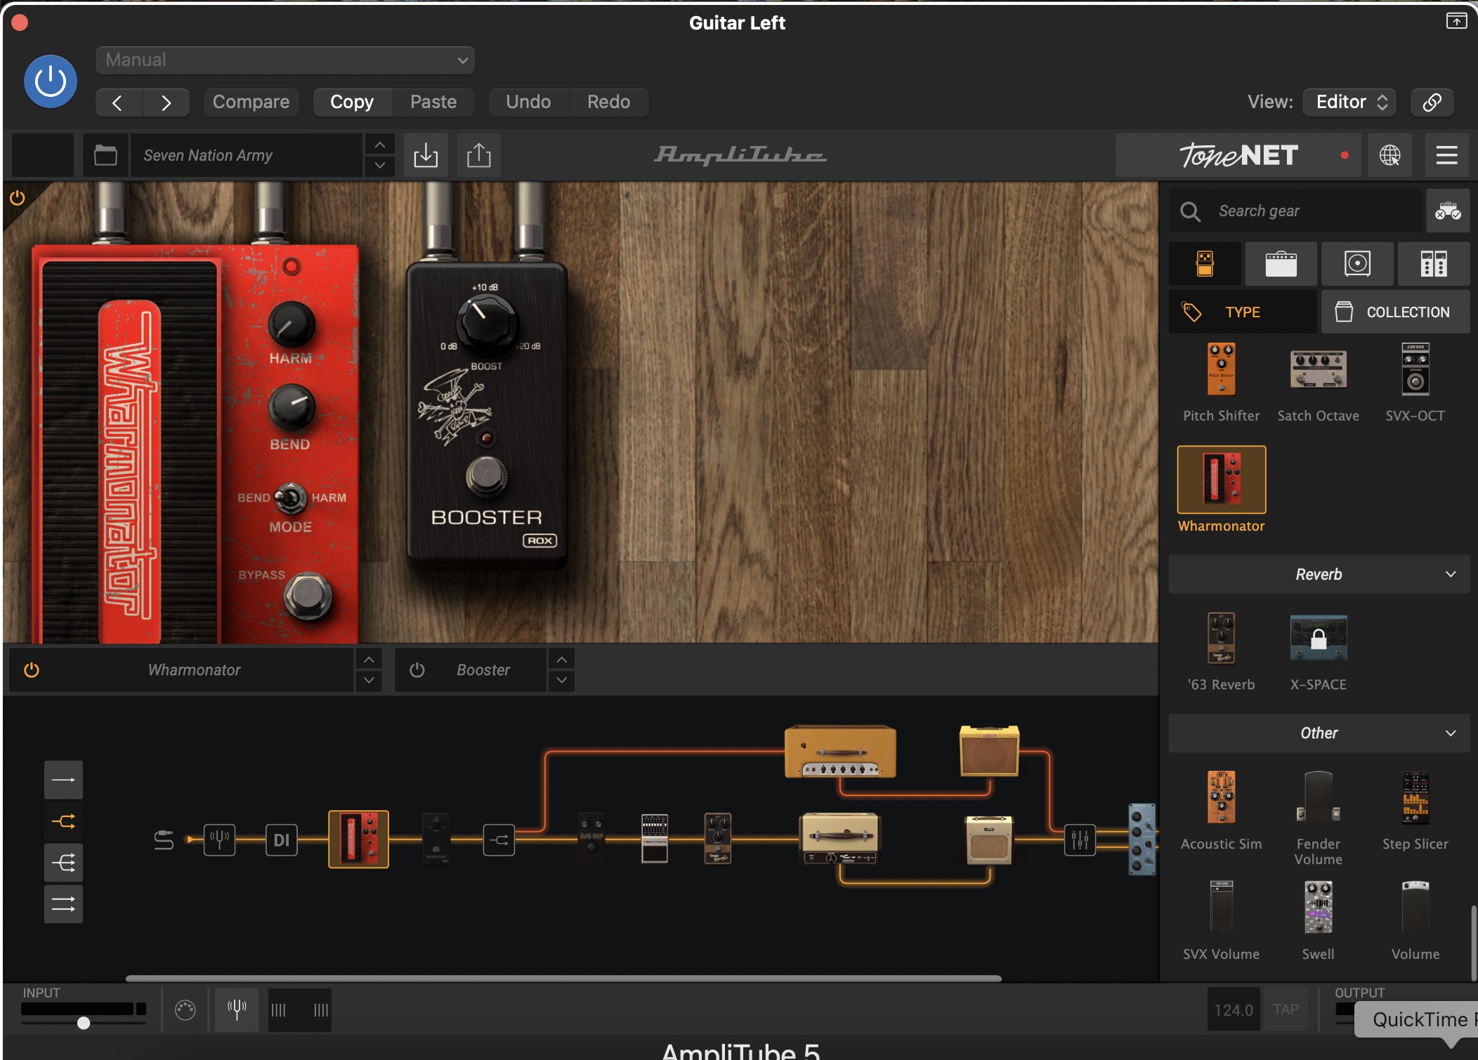Select the three-way split routing icon
Image resolution: width=1478 pixels, height=1060 pixels.
(63, 863)
